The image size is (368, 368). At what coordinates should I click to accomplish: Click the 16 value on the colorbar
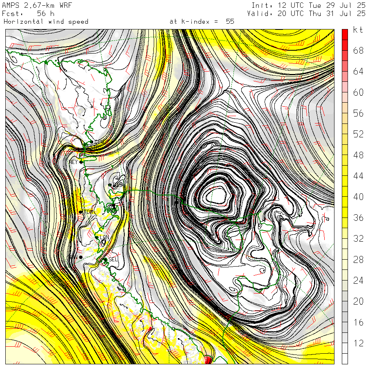click(x=358, y=323)
